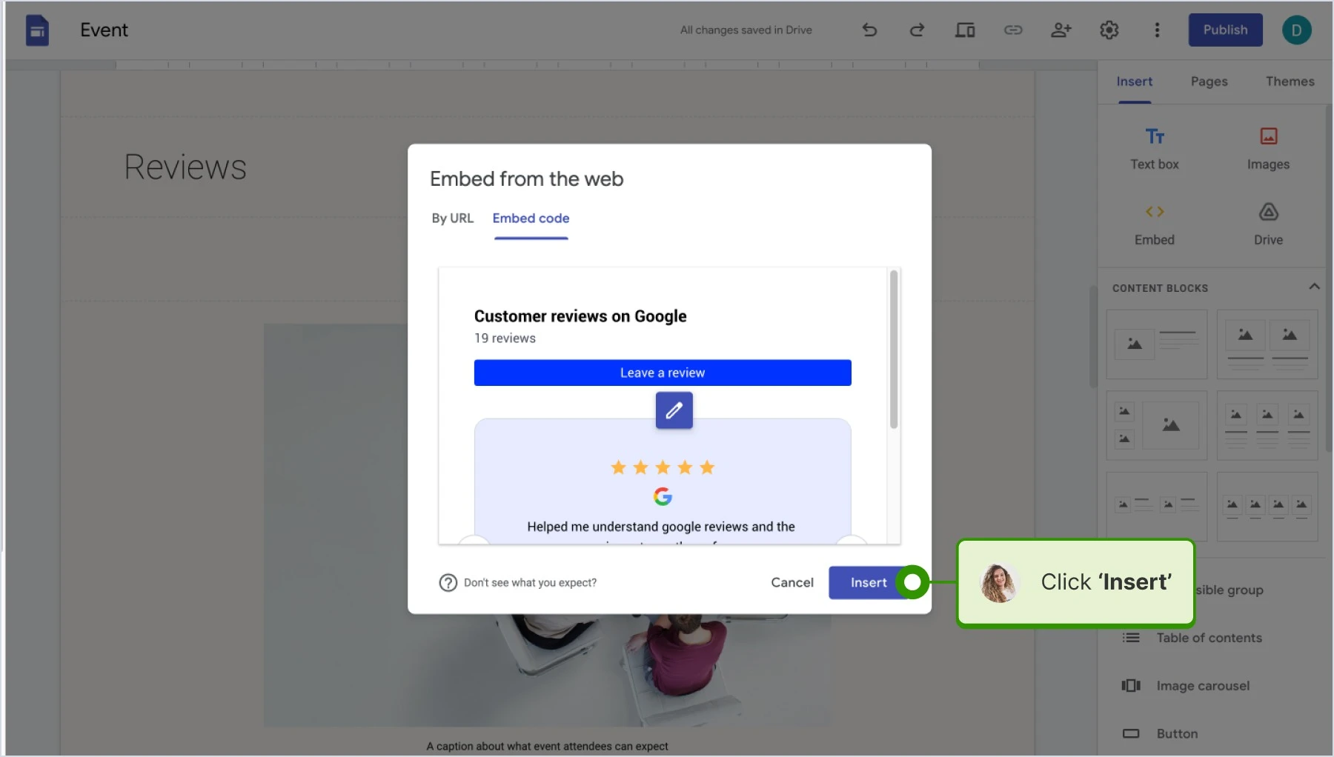1334x757 pixels.
Task: Click the copy published link icon
Action: point(1013,30)
